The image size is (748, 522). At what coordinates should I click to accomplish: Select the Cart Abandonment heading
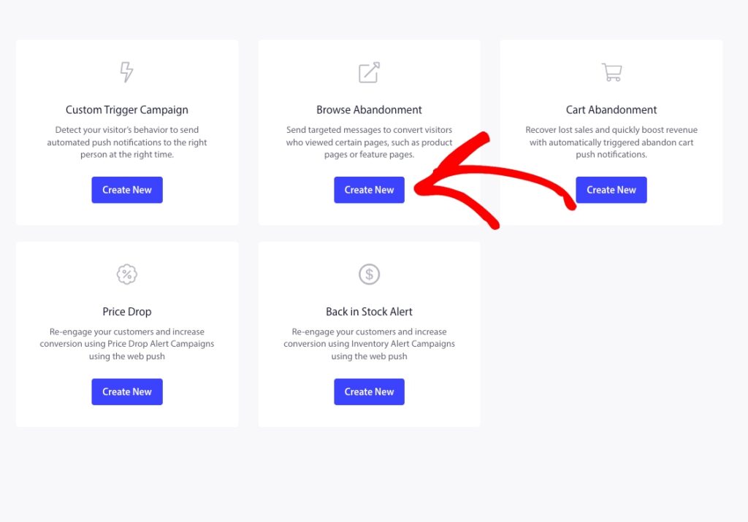point(611,110)
